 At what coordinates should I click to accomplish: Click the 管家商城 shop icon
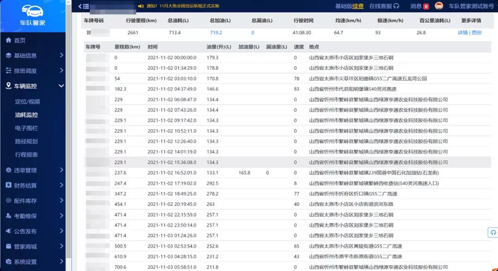[9, 246]
